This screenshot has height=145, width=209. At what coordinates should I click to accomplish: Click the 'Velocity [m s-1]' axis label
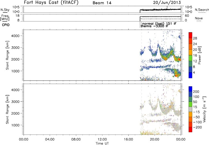(204, 109)
